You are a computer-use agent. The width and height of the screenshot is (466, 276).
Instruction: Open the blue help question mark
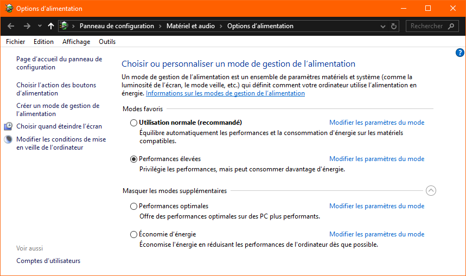point(460,53)
